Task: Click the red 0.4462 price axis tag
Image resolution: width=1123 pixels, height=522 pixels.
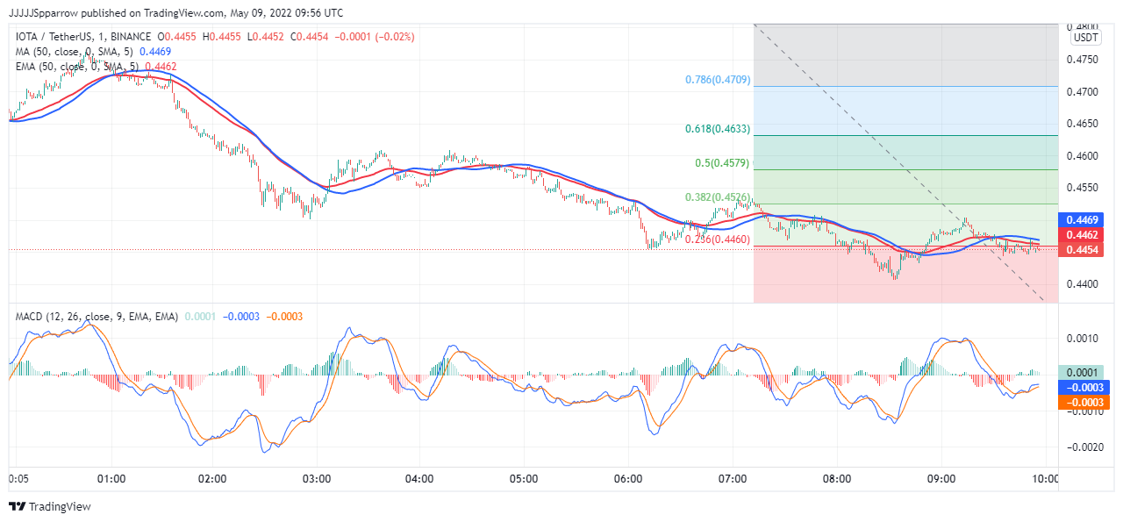Action: 1083,234
